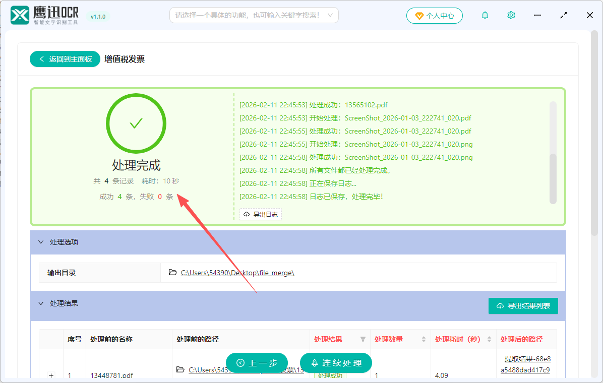603x383 pixels.
Task: Open the notification bell
Action: (485, 15)
